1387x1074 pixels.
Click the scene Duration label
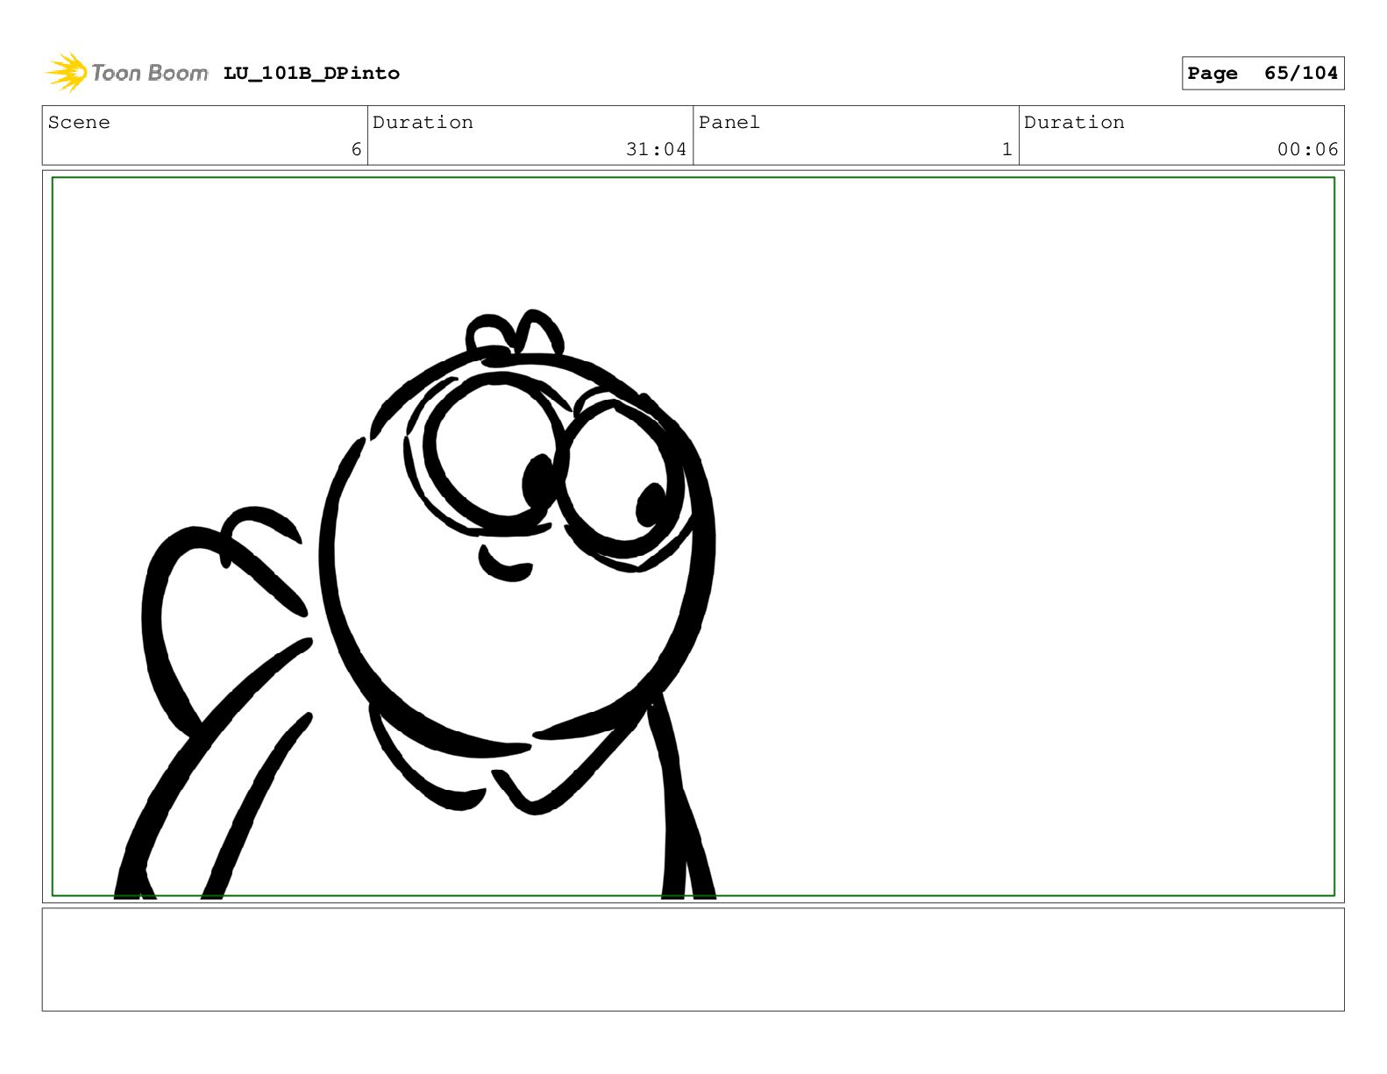coord(423,123)
